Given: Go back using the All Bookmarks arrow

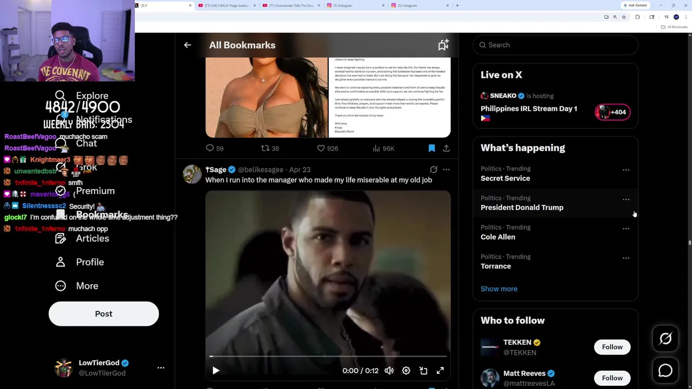Looking at the screenshot, I should pos(188,45).
